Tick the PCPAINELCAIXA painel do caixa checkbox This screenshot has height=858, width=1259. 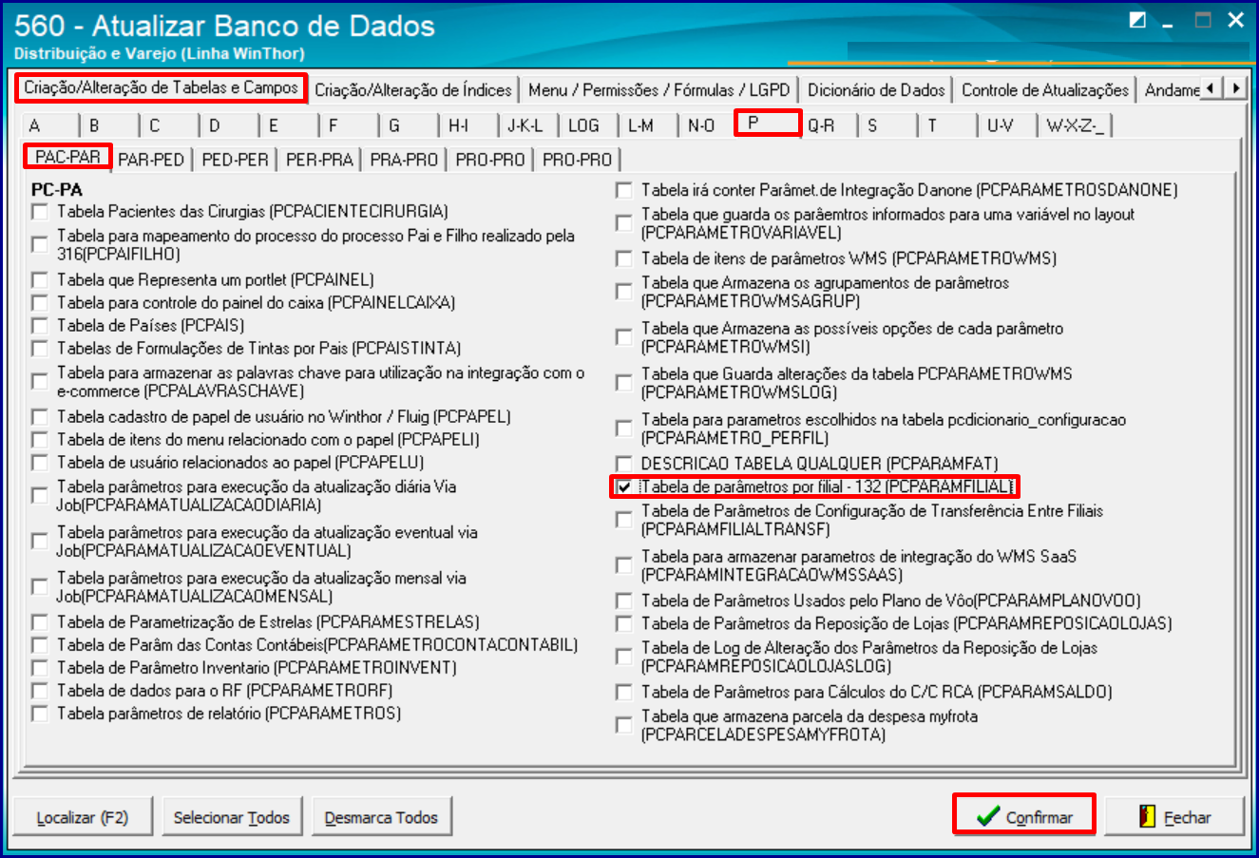[x=40, y=303]
